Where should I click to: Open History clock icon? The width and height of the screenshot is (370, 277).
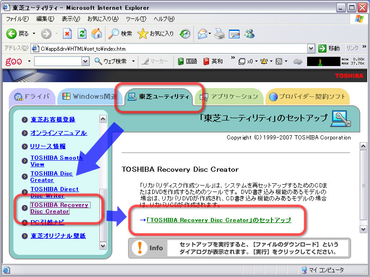tap(185, 34)
